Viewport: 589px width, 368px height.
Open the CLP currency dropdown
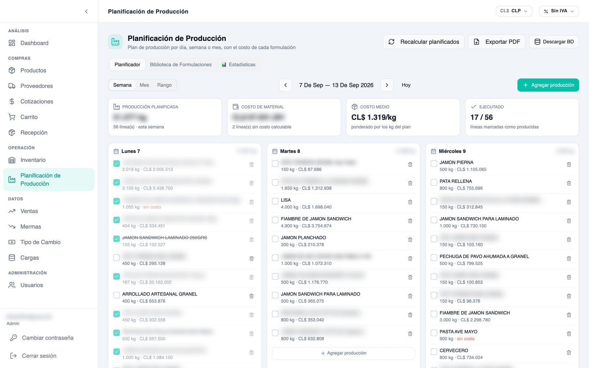pyautogui.click(x=514, y=11)
